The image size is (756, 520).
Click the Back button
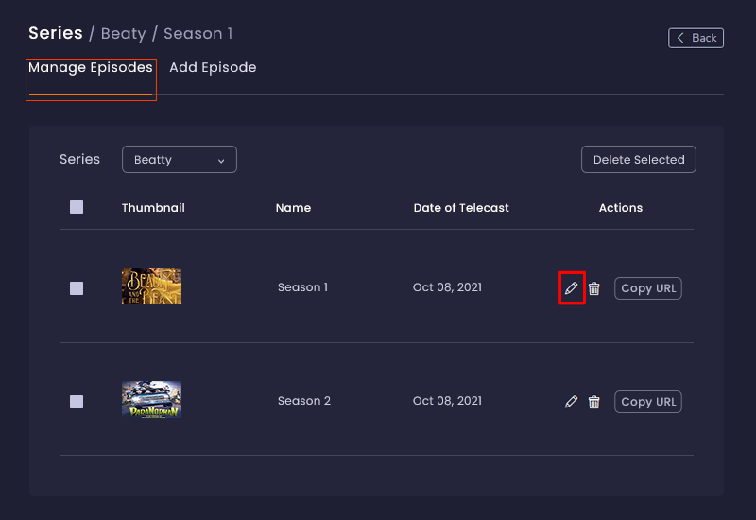click(696, 38)
